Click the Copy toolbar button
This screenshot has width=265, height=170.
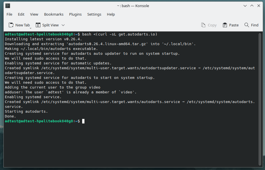(x=209, y=25)
